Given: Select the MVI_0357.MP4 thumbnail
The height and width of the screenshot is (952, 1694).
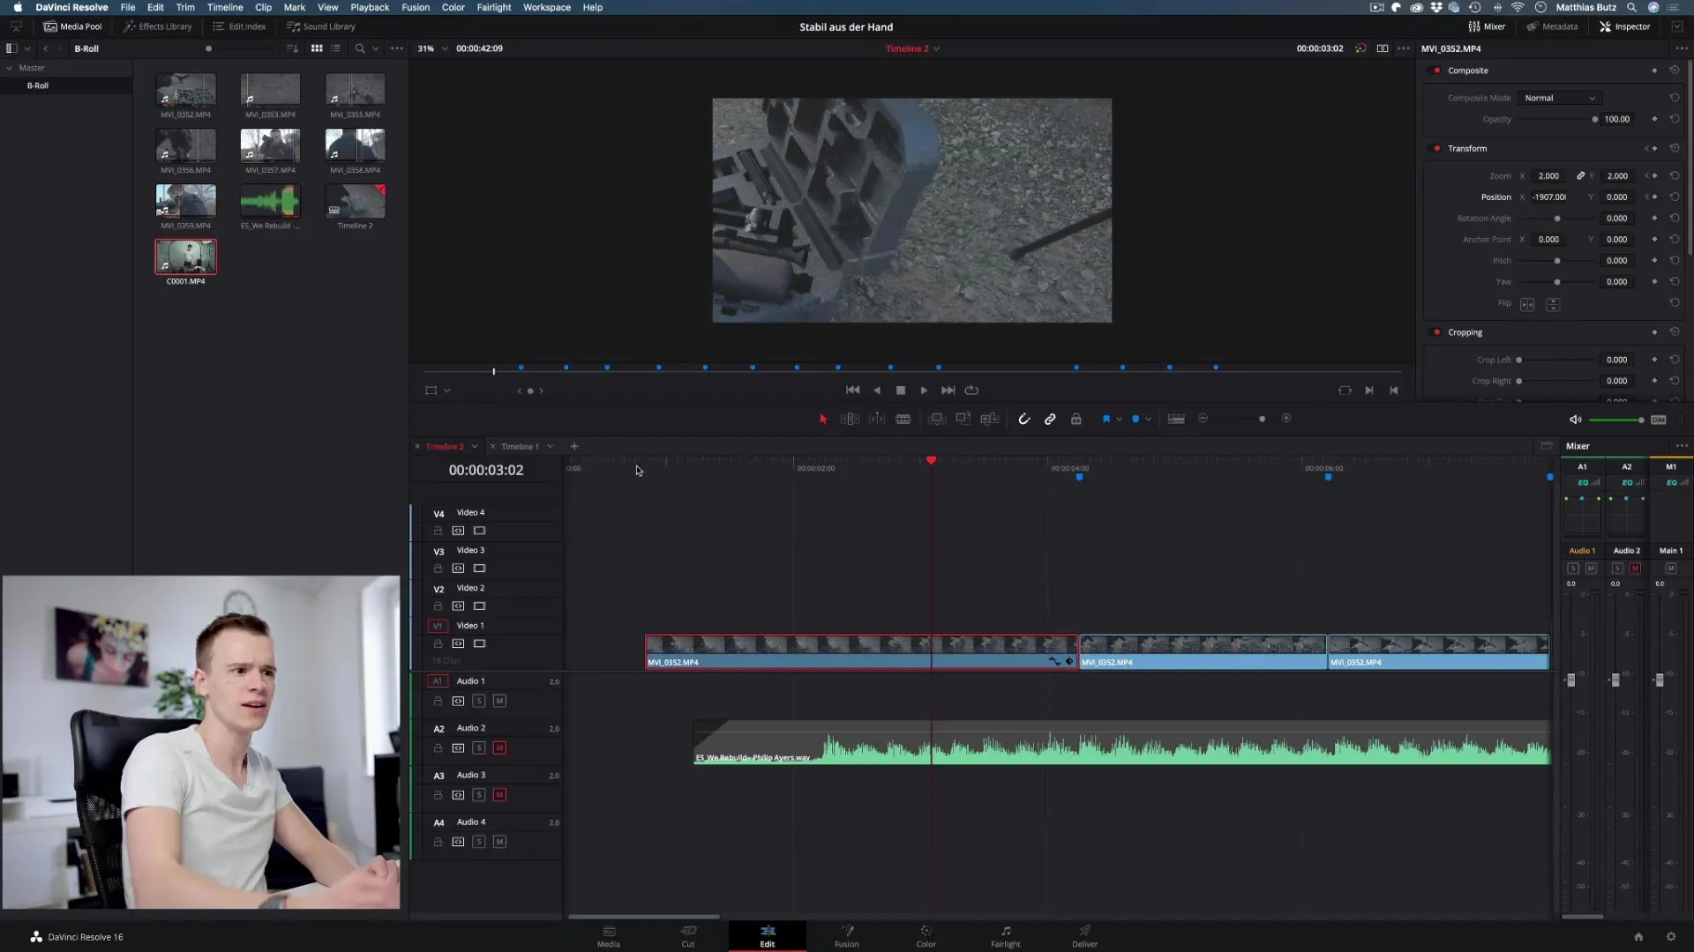Looking at the screenshot, I should [270, 145].
